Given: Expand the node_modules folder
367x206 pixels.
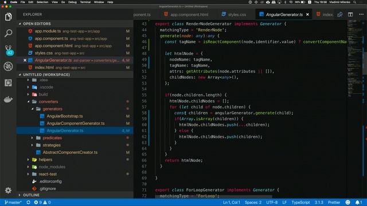Looking at the screenshot, I should point(75,167).
